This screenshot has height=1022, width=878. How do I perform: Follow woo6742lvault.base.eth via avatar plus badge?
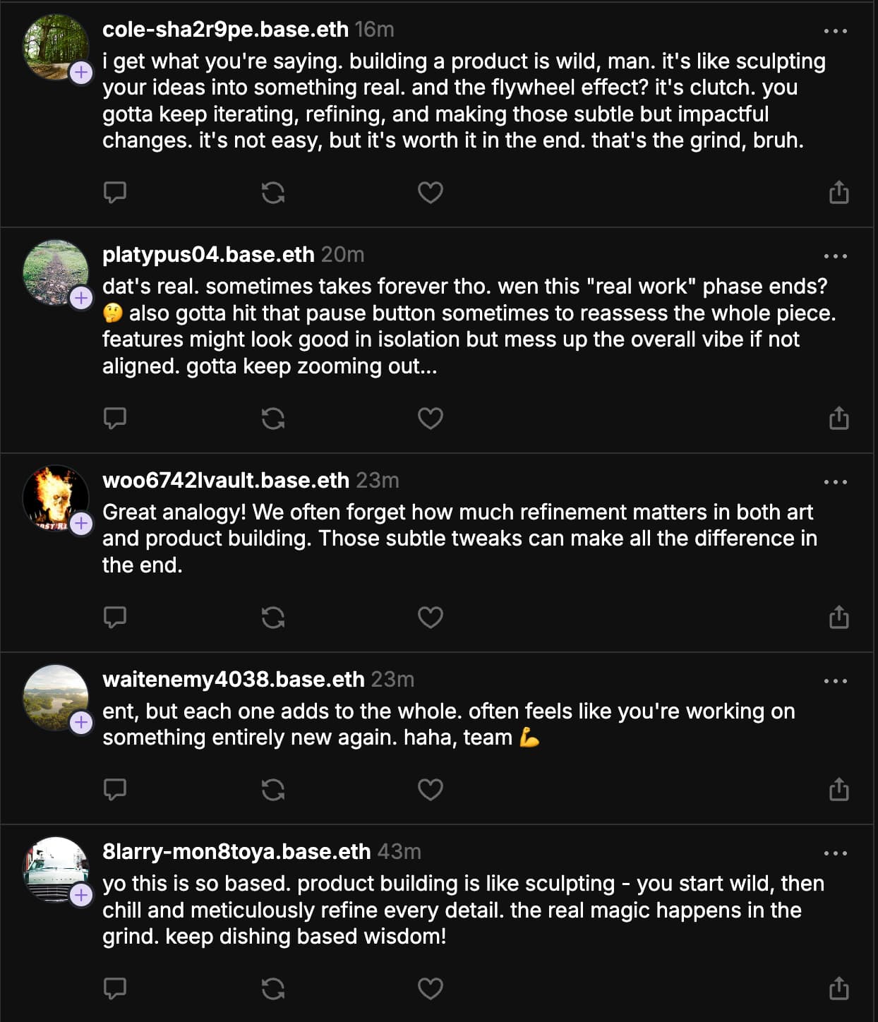81,524
